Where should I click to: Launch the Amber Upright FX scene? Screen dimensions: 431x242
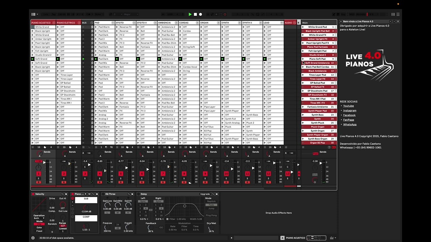coord(303,39)
